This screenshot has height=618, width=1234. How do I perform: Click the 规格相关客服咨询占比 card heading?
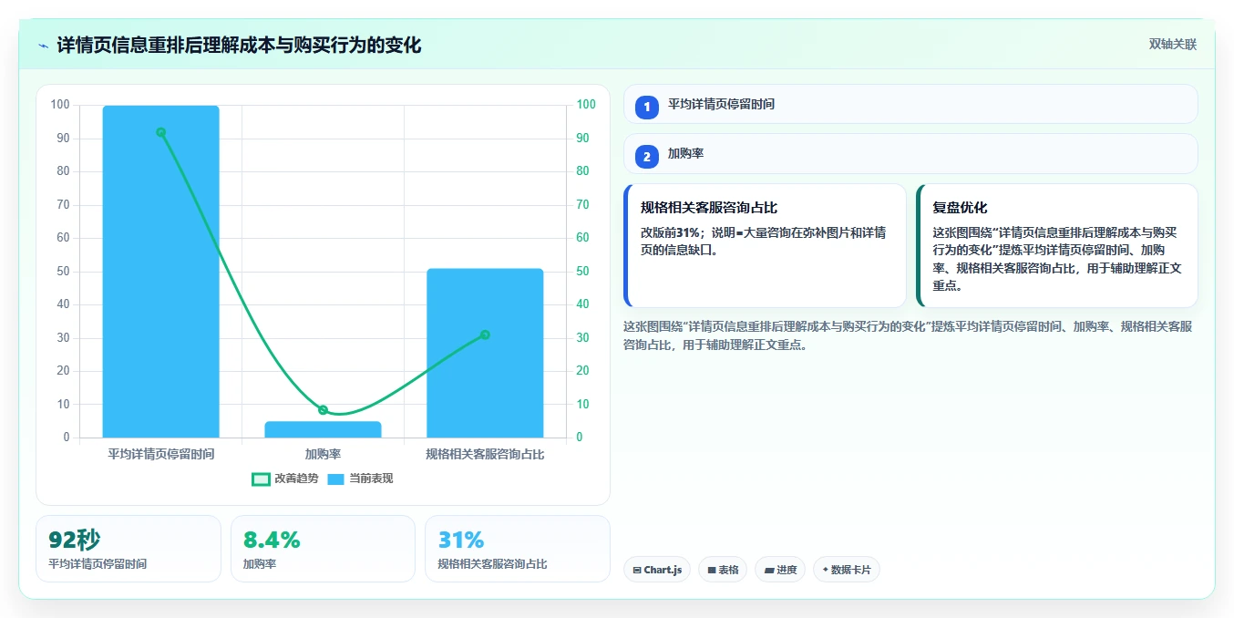click(709, 208)
